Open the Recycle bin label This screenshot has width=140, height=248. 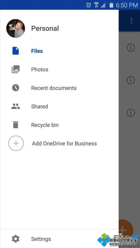pos(45,125)
